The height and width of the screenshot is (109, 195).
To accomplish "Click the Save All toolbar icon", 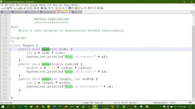I will coord(11,8).
